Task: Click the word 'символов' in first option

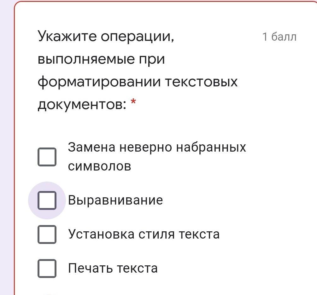Action: click(99, 166)
